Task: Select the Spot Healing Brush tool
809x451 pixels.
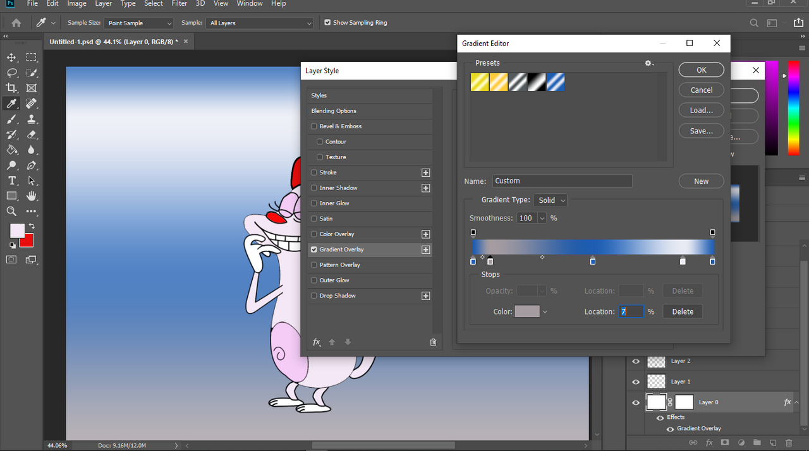Action: [x=32, y=104]
